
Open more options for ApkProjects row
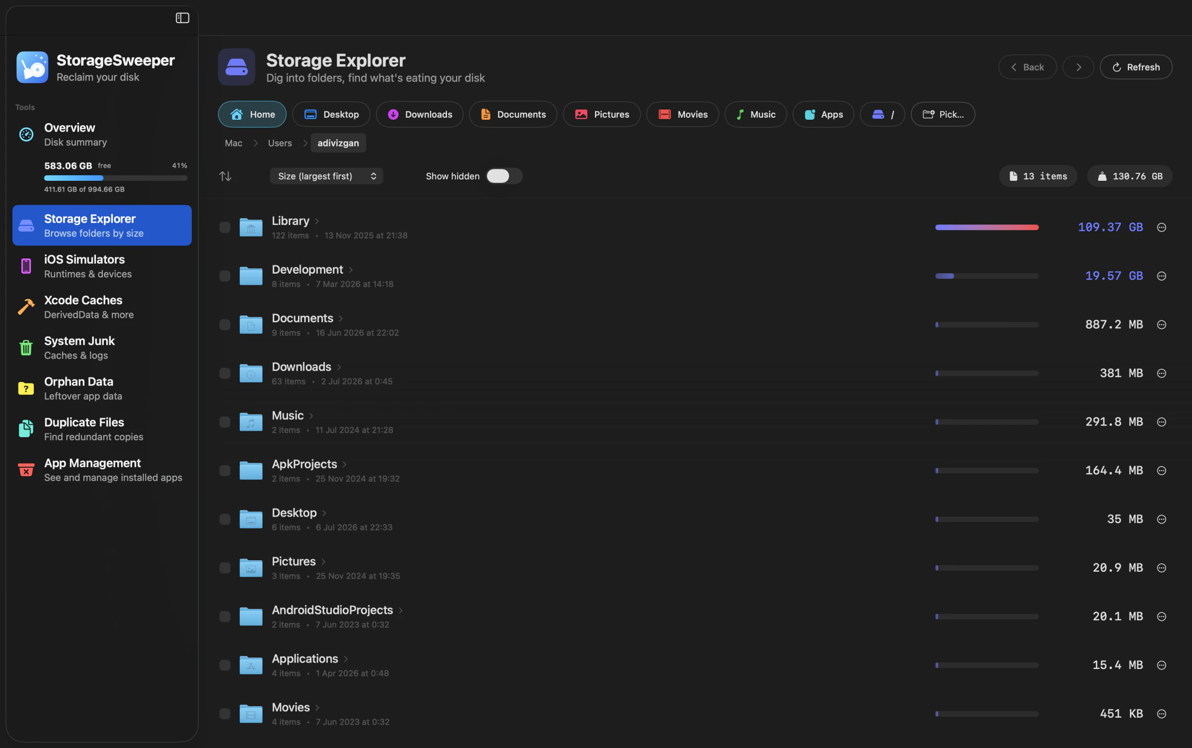[1162, 471]
